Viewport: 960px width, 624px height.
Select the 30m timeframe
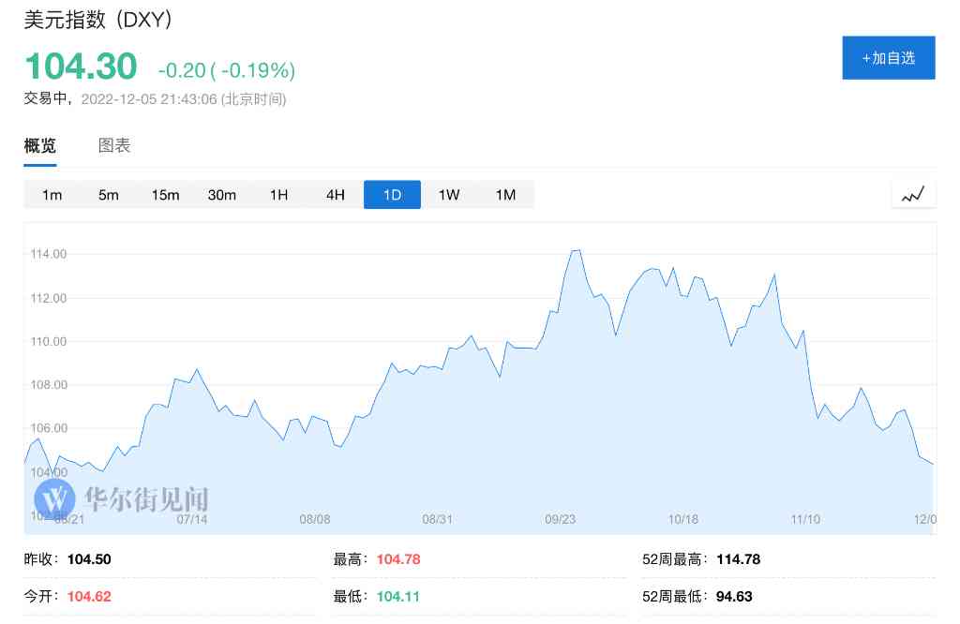221,194
